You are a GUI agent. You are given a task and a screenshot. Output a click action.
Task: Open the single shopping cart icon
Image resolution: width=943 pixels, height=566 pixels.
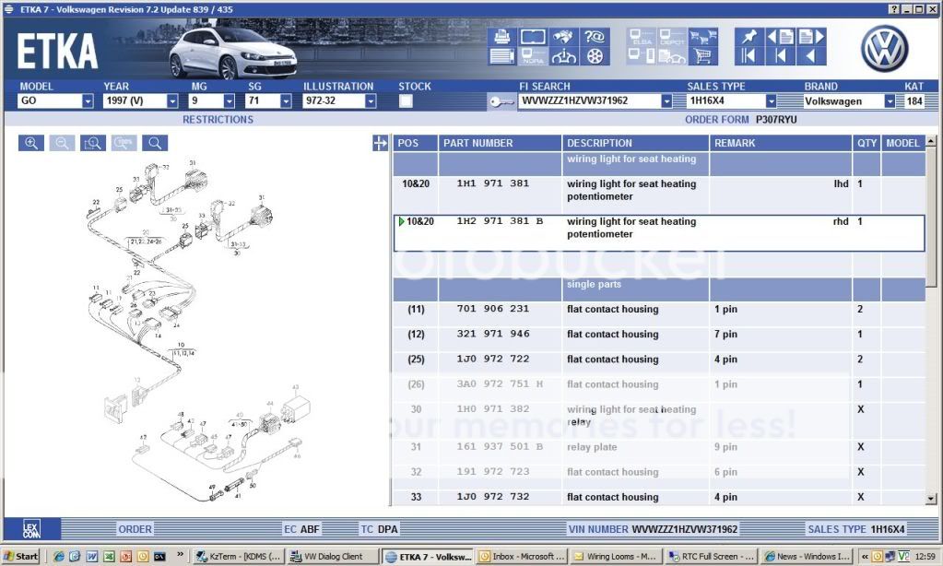pyautogui.click(x=702, y=56)
